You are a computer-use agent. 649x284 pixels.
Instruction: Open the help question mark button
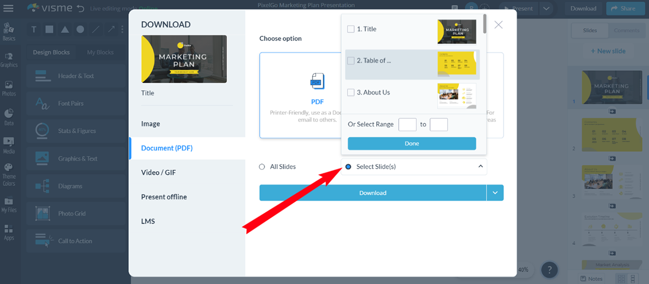click(x=549, y=269)
